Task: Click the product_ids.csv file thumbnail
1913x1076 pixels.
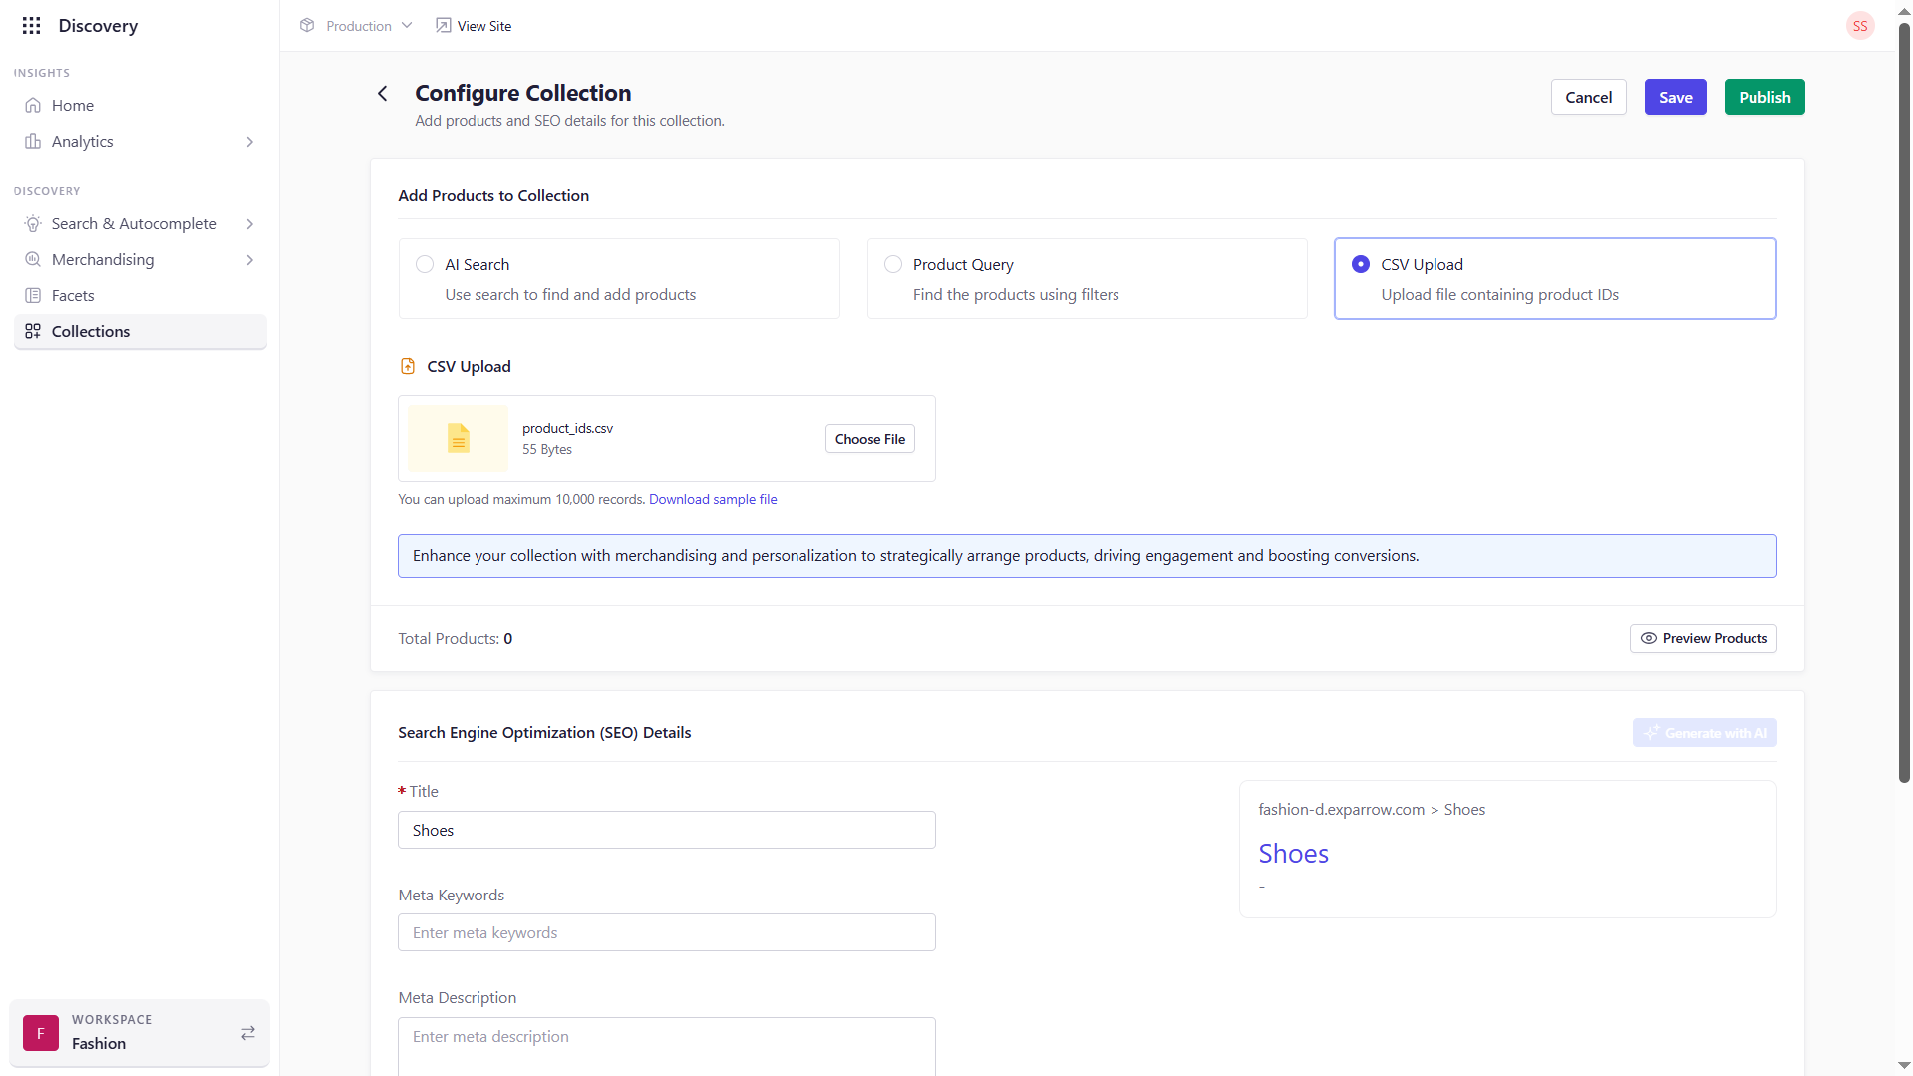Action: tap(459, 439)
